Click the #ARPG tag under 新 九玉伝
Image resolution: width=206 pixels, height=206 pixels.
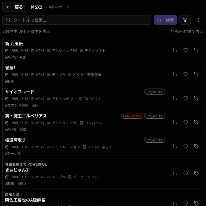[11, 57]
